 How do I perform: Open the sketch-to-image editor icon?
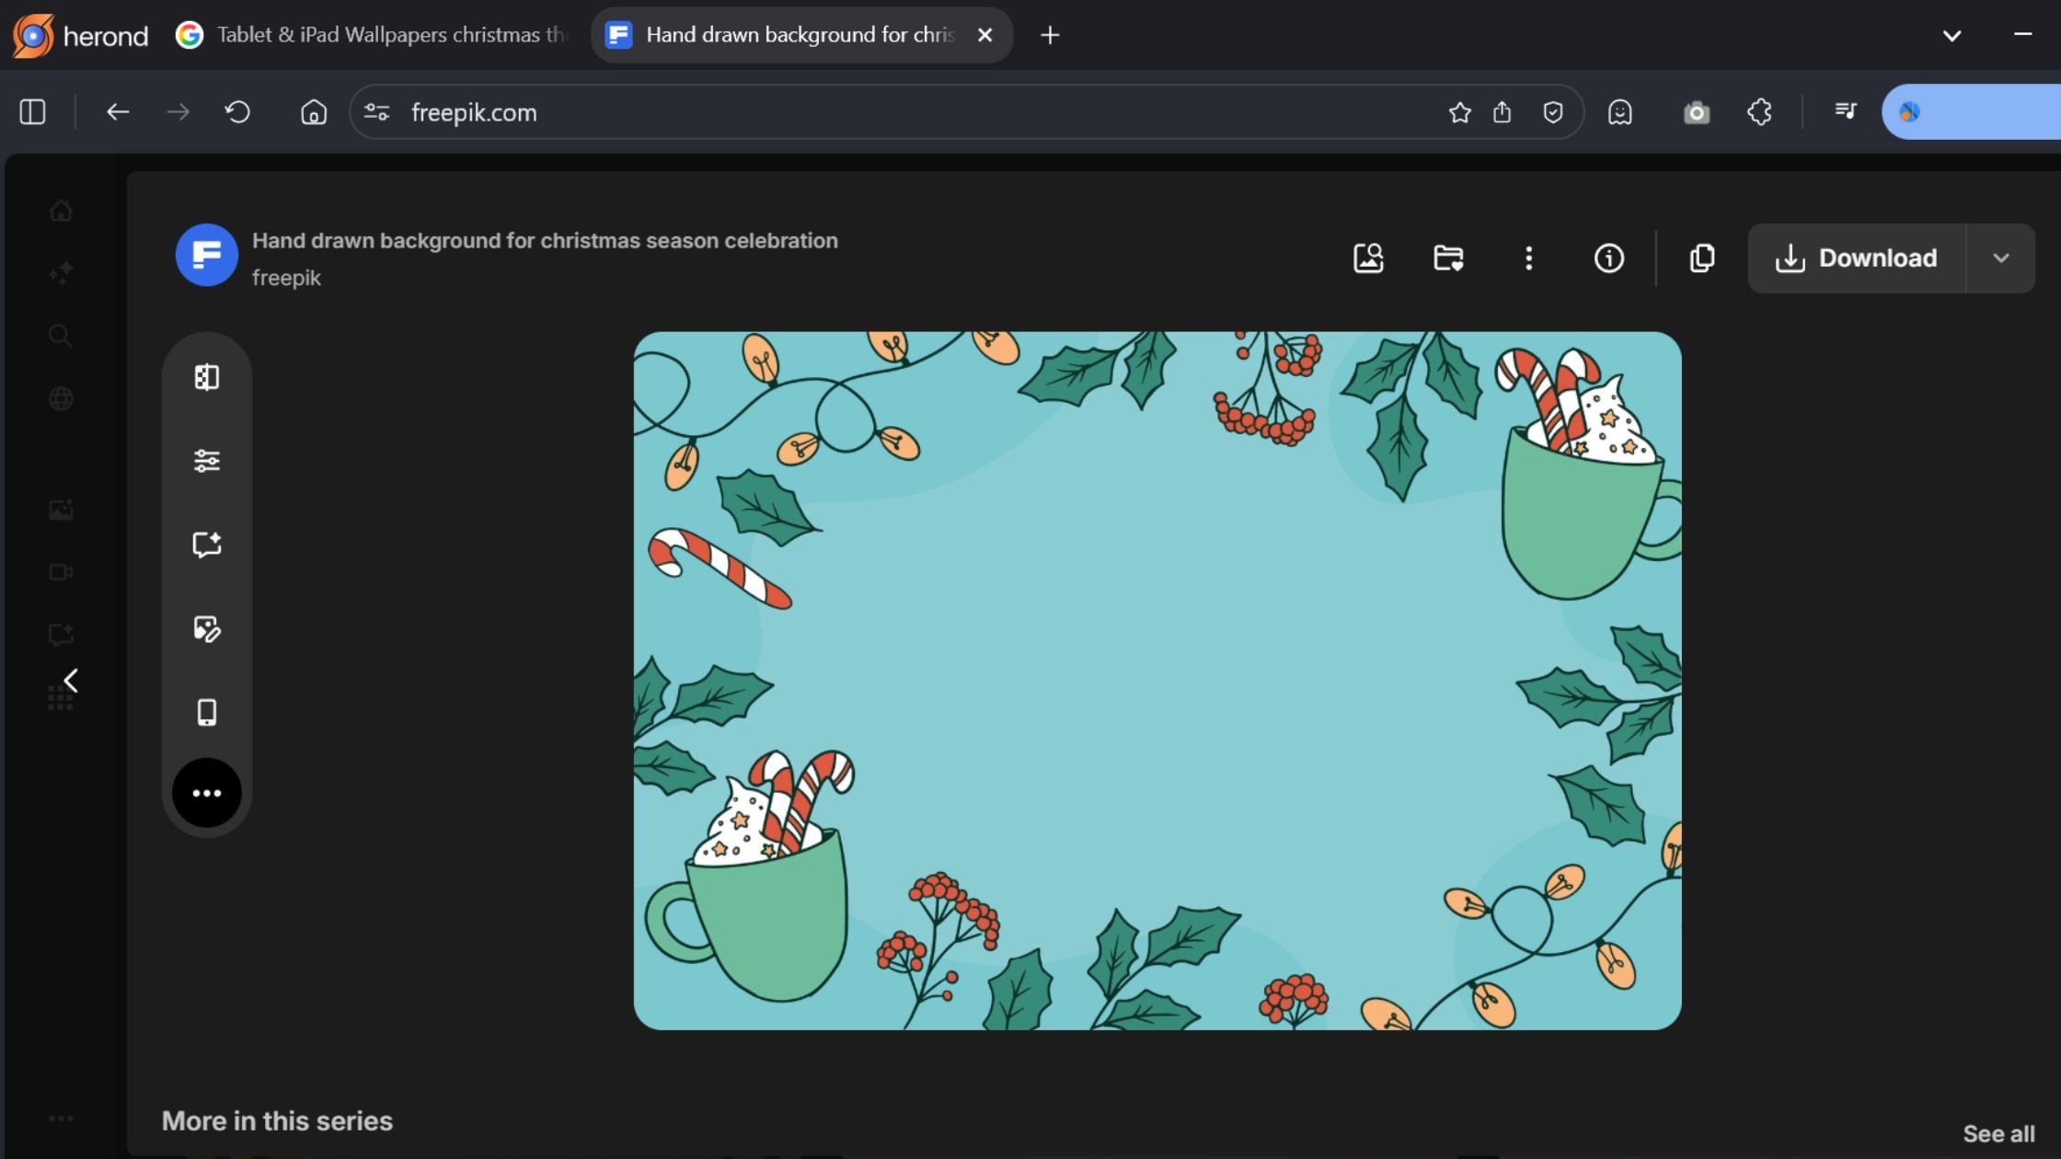point(207,629)
